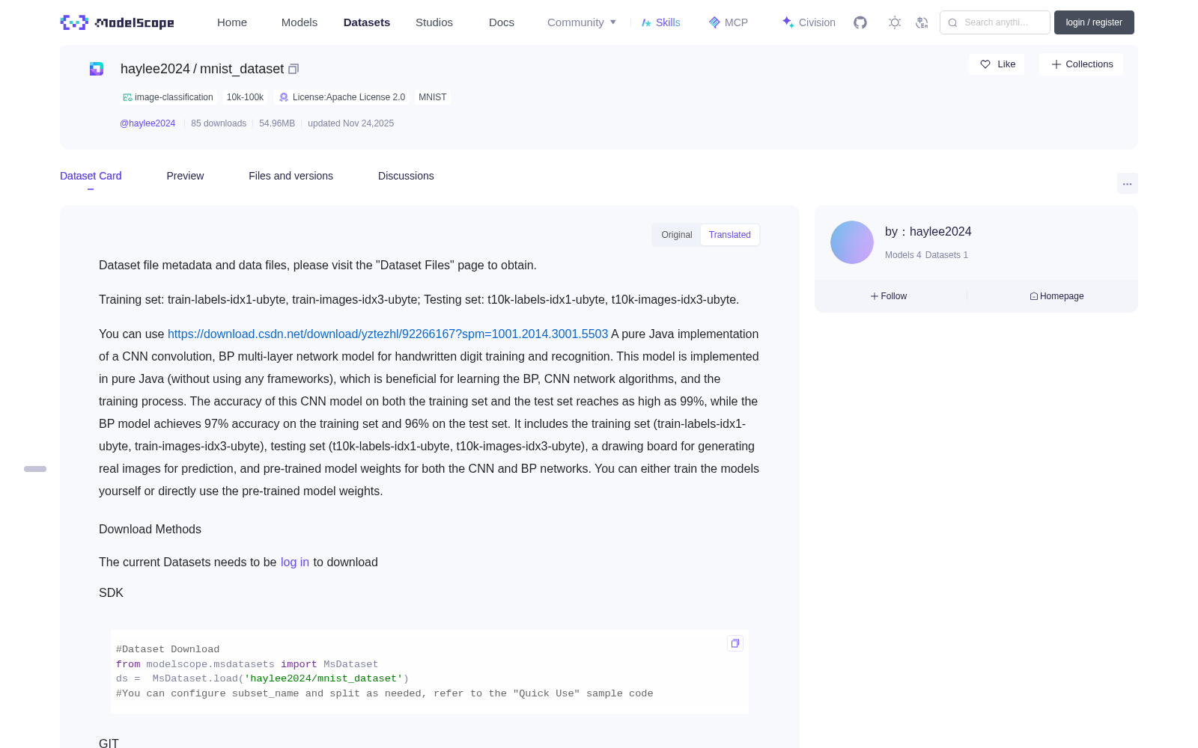Click the plus icon in Collections
Image resolution: width=1198 pixels, height=748 pixels.
tap(1056, 64)
